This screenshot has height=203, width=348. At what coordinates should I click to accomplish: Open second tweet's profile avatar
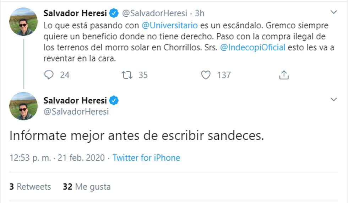(23, 106)
